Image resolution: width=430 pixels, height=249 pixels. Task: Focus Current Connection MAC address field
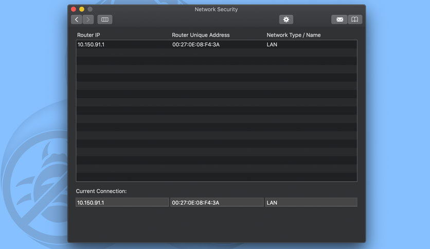click(x=217, y=202)
